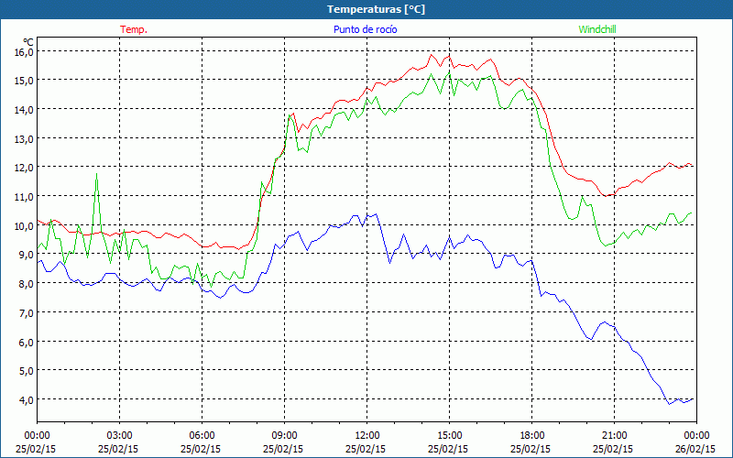Screen dimensions: 733x458
Task: Click the red temperature peak near 15:00
Action: click(x=449, y=56)
